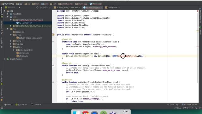This screenshot has width=202, height=114.
Task: Collapse the values folder
Action: [11, 47]
